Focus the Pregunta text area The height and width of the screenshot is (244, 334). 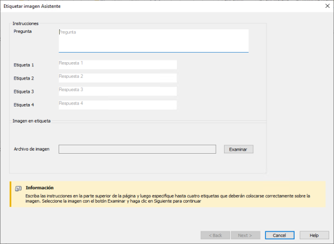pyautogui.click(x=154, y=41)
